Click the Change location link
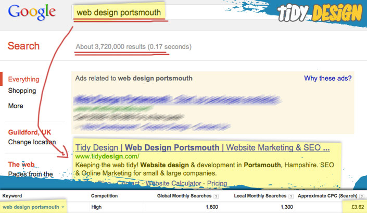The height and width of the screenshot is (213, 367). pyautogui.click(x=32, y=142)
